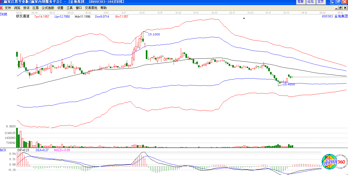This screenshot has width=348, height=175.
Task: Click the 0.54 MACD scale value
Action: coord(12,154)
